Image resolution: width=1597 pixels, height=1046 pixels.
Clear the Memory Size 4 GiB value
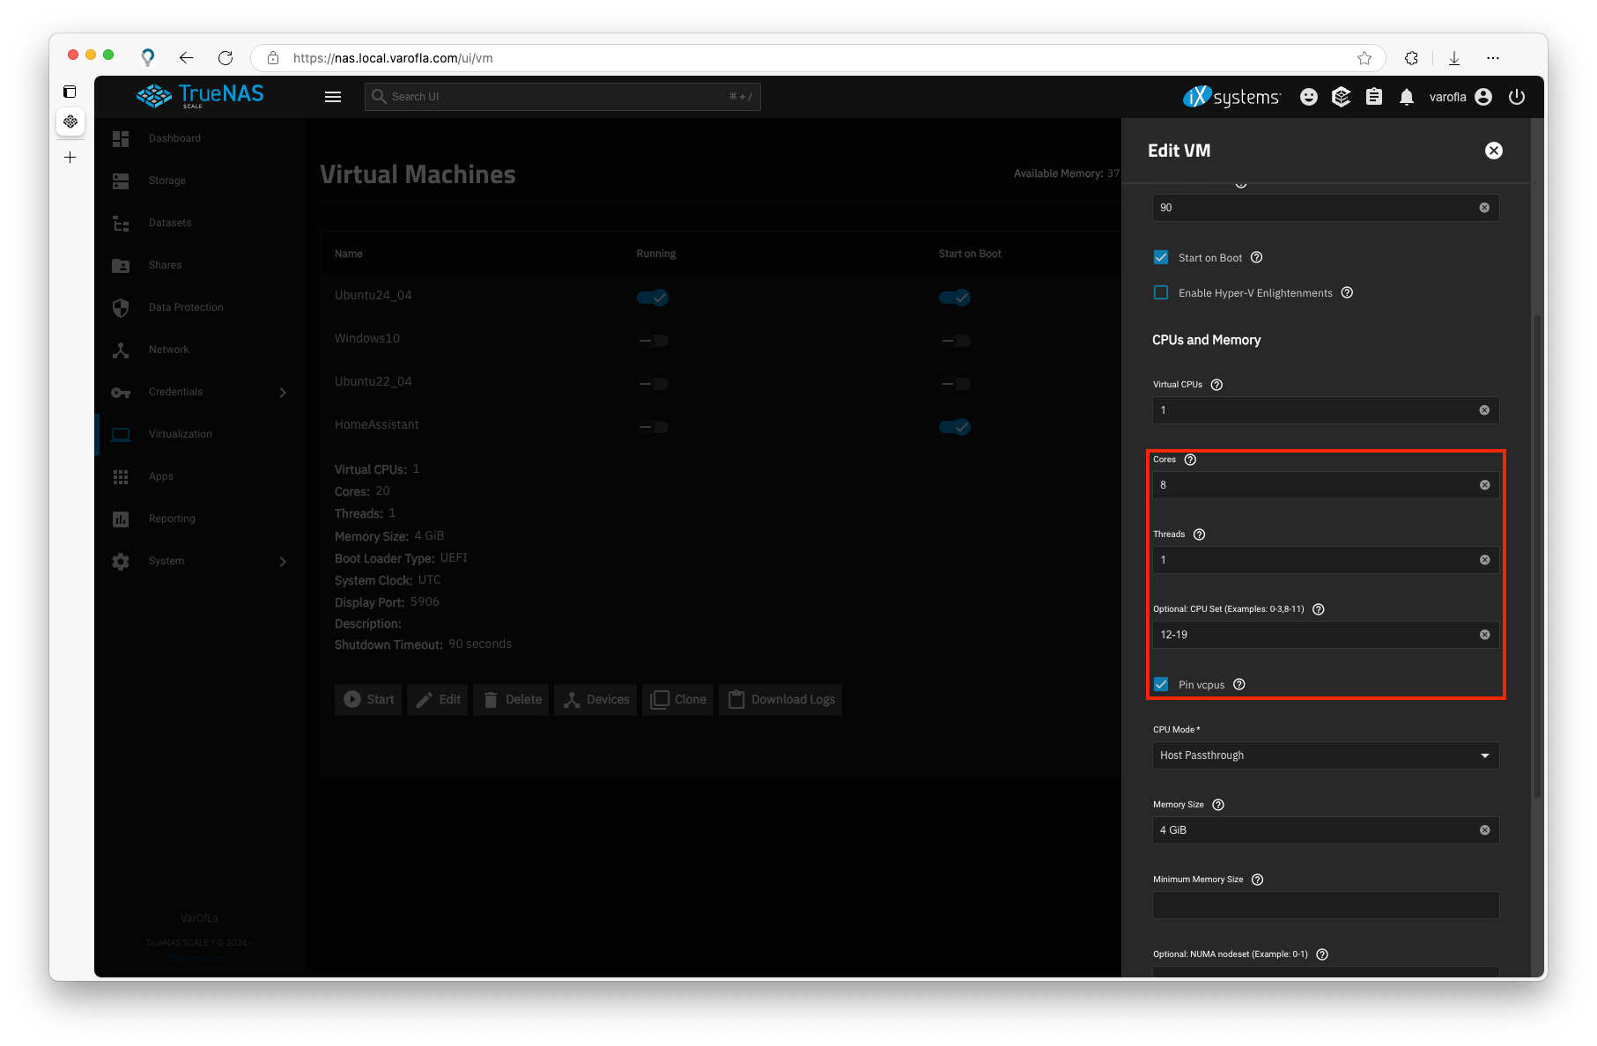1485,830
